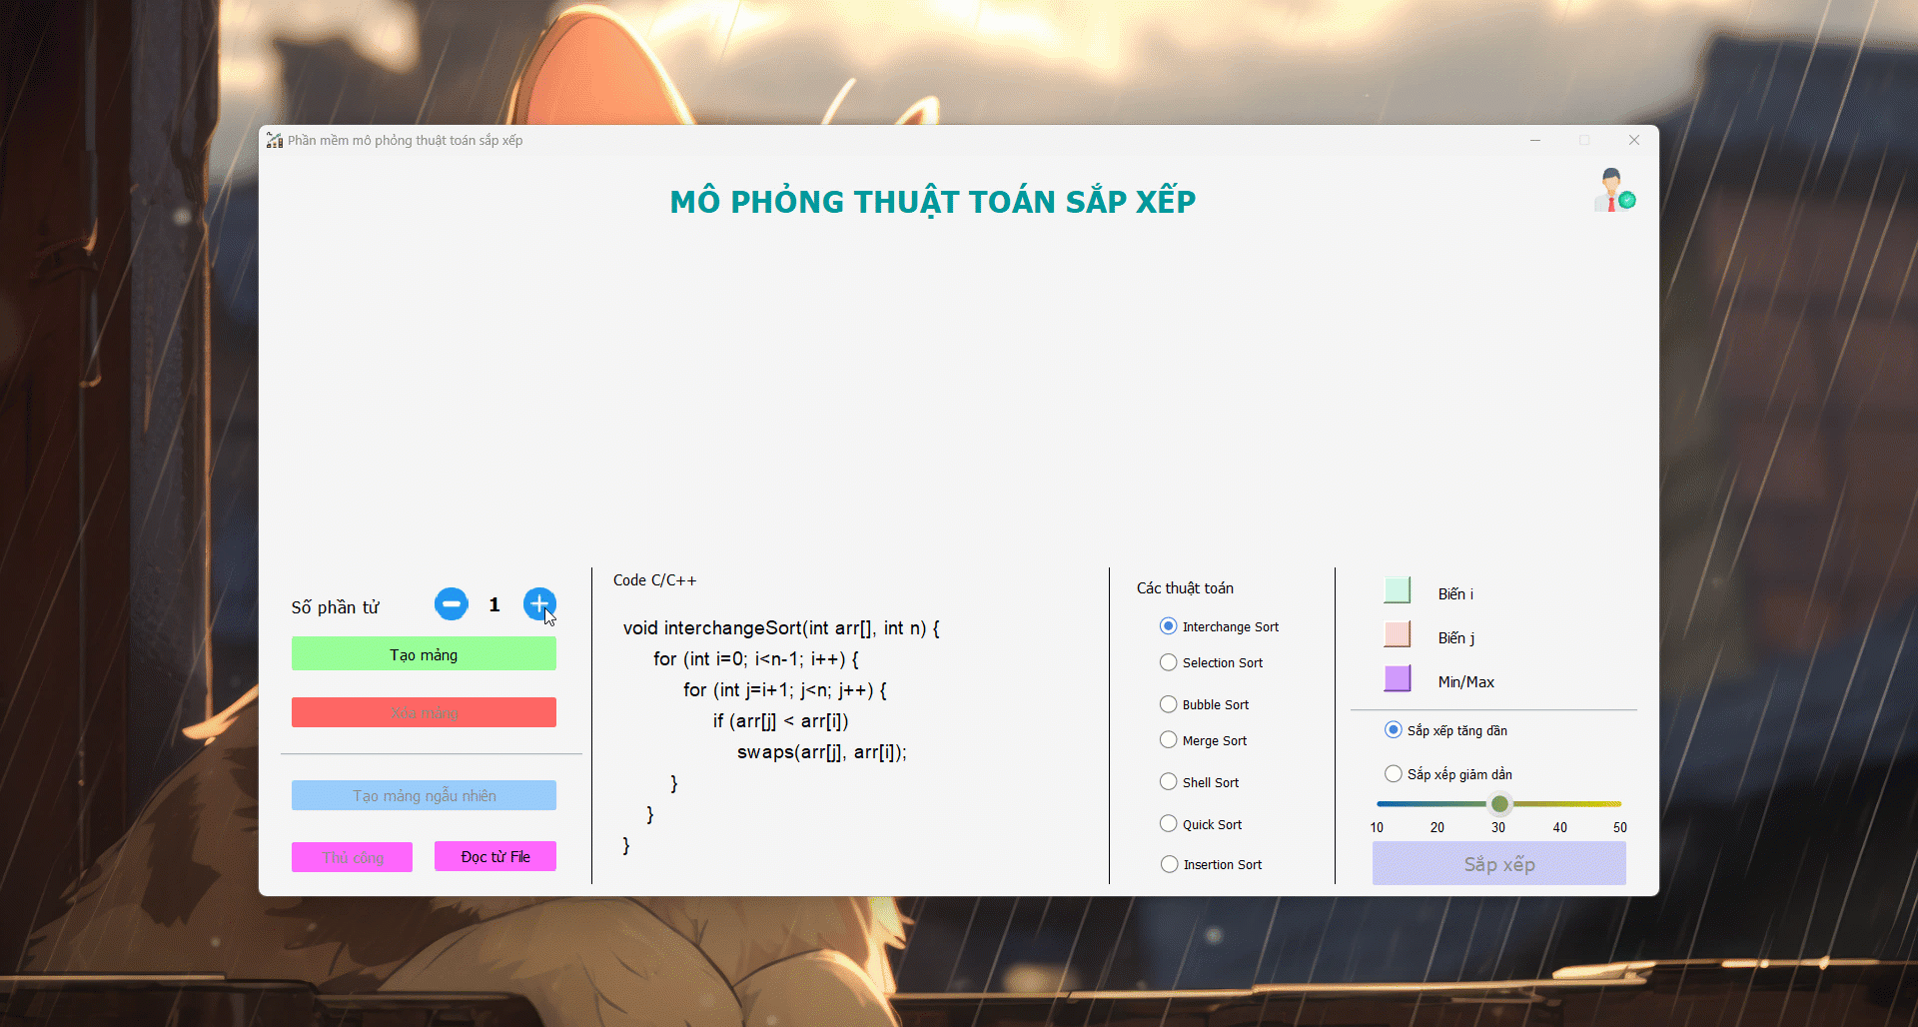Image resolution: width=1918 pixels, height=1027 pixels.
Task: Click Tạo mảng ngẫu nhiên button
Action: (424, 795)
